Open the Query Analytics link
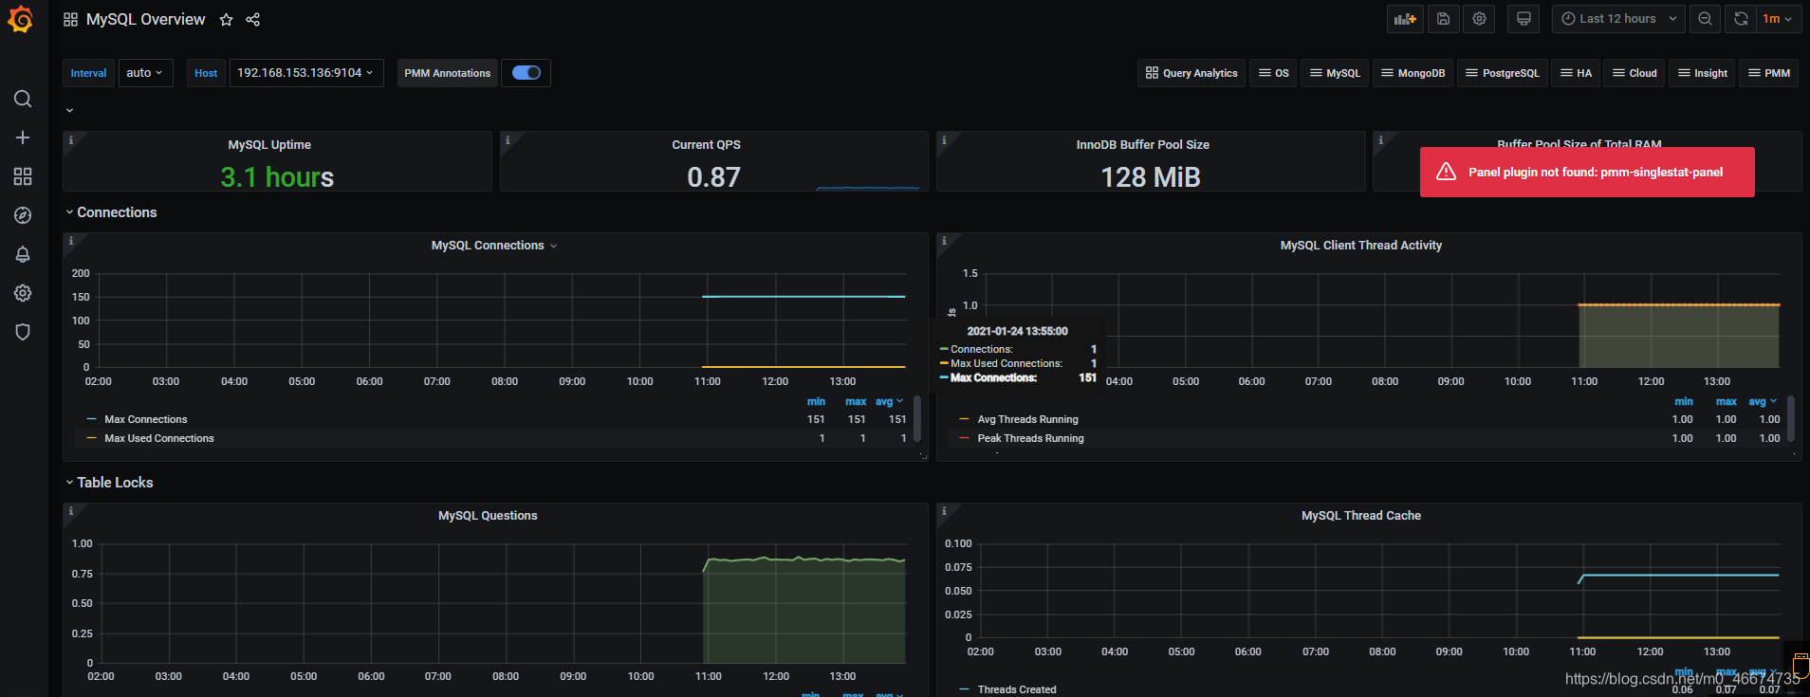Screen dimensions: 1810x697 click(1191, 73)
